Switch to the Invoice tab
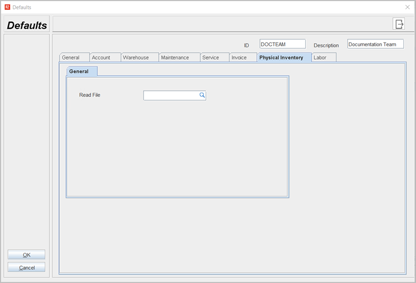 click(243, 58)
